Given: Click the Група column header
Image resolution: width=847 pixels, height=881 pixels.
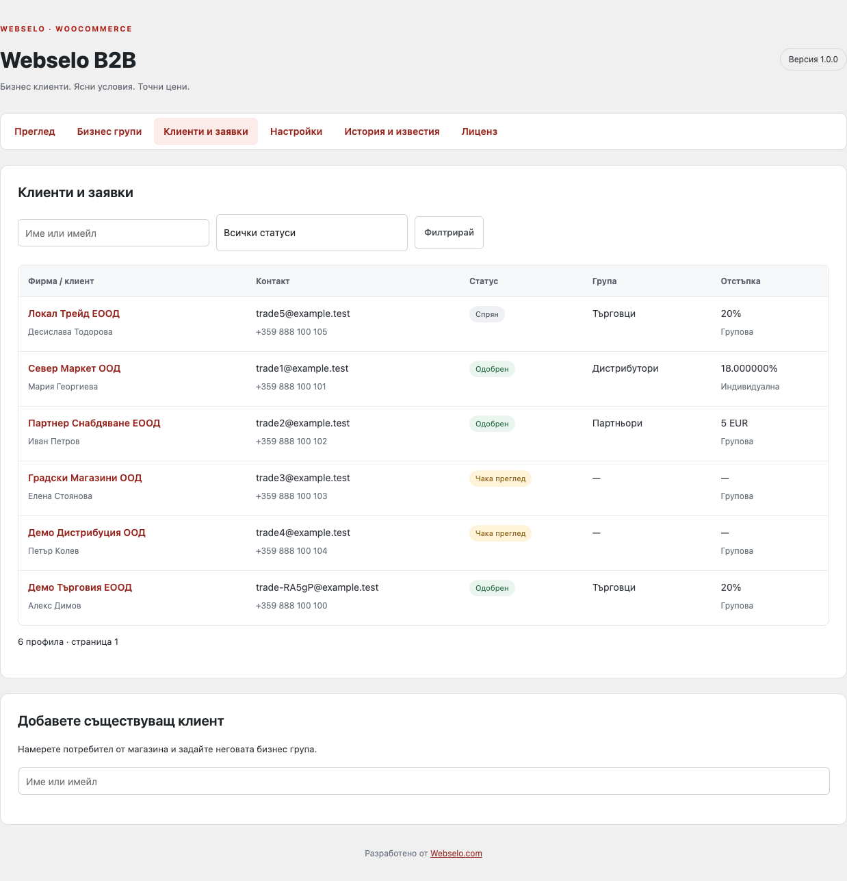Looking at the screenshot, I should pyautogui.click(x=605, y=281).
